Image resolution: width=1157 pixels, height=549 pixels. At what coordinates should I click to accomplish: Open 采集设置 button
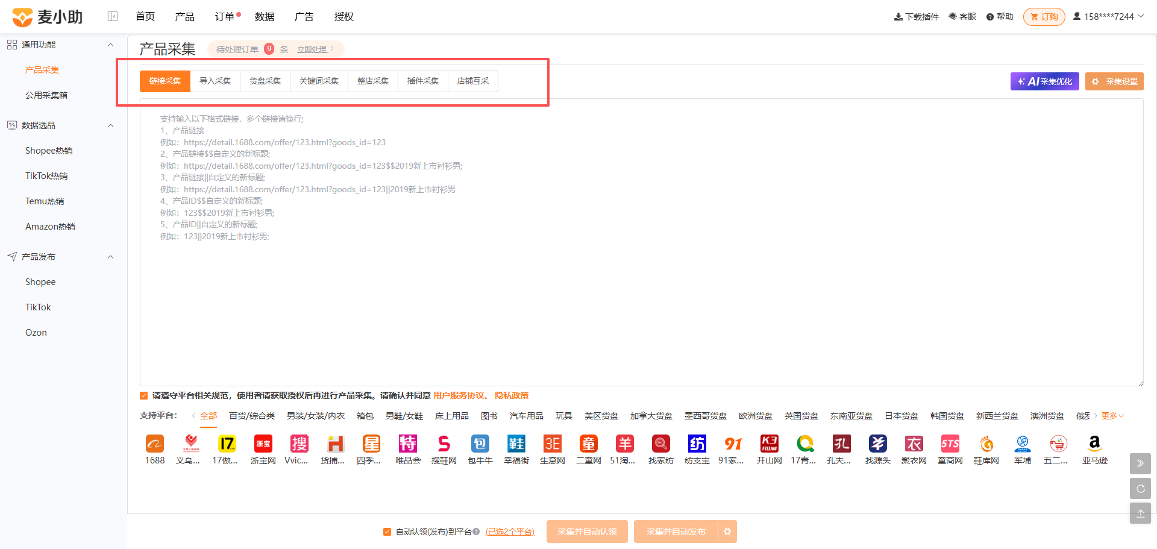click(1114, 81)
